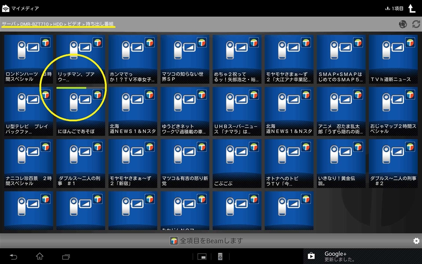The image size is (422, 264).
Task: Open video アニメ 忍たま乱太郎
Action: pyautogui.click(x=341, y=111)
